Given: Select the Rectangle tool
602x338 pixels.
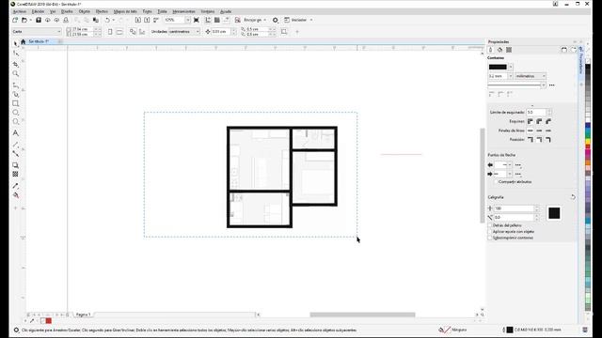Looking at the screenshot, I should (x=15, y=103).
